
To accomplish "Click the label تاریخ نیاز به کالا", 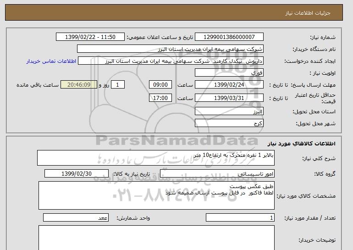I will point(132,174).
